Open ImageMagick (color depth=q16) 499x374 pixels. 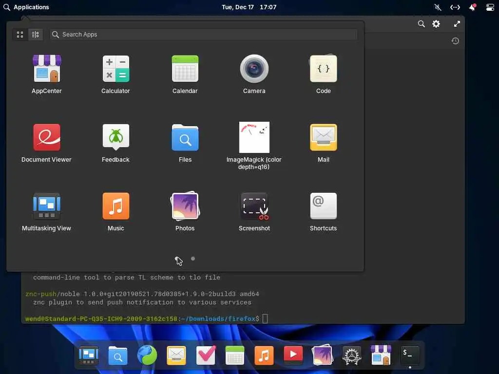(254, 146)
